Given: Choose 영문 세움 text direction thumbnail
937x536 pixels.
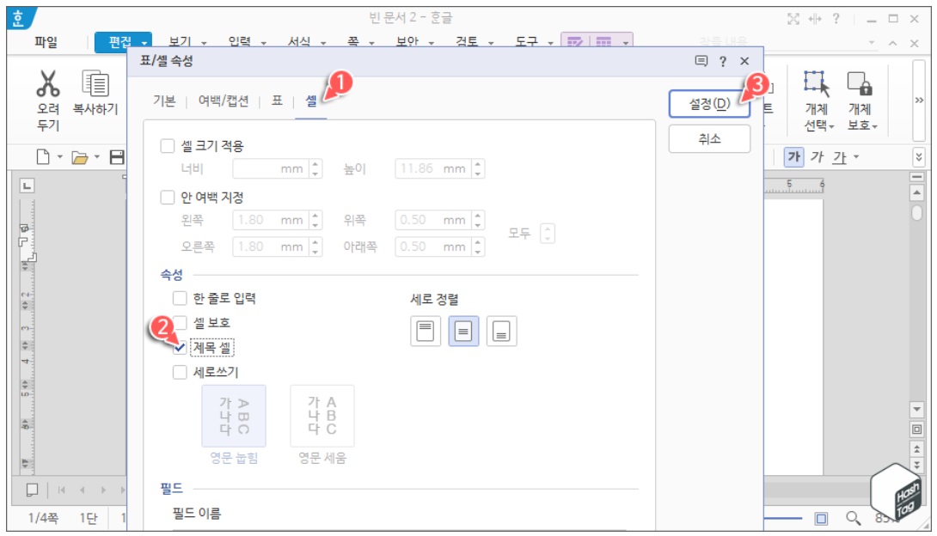Looking at the screenshot, I should (322, 416).
